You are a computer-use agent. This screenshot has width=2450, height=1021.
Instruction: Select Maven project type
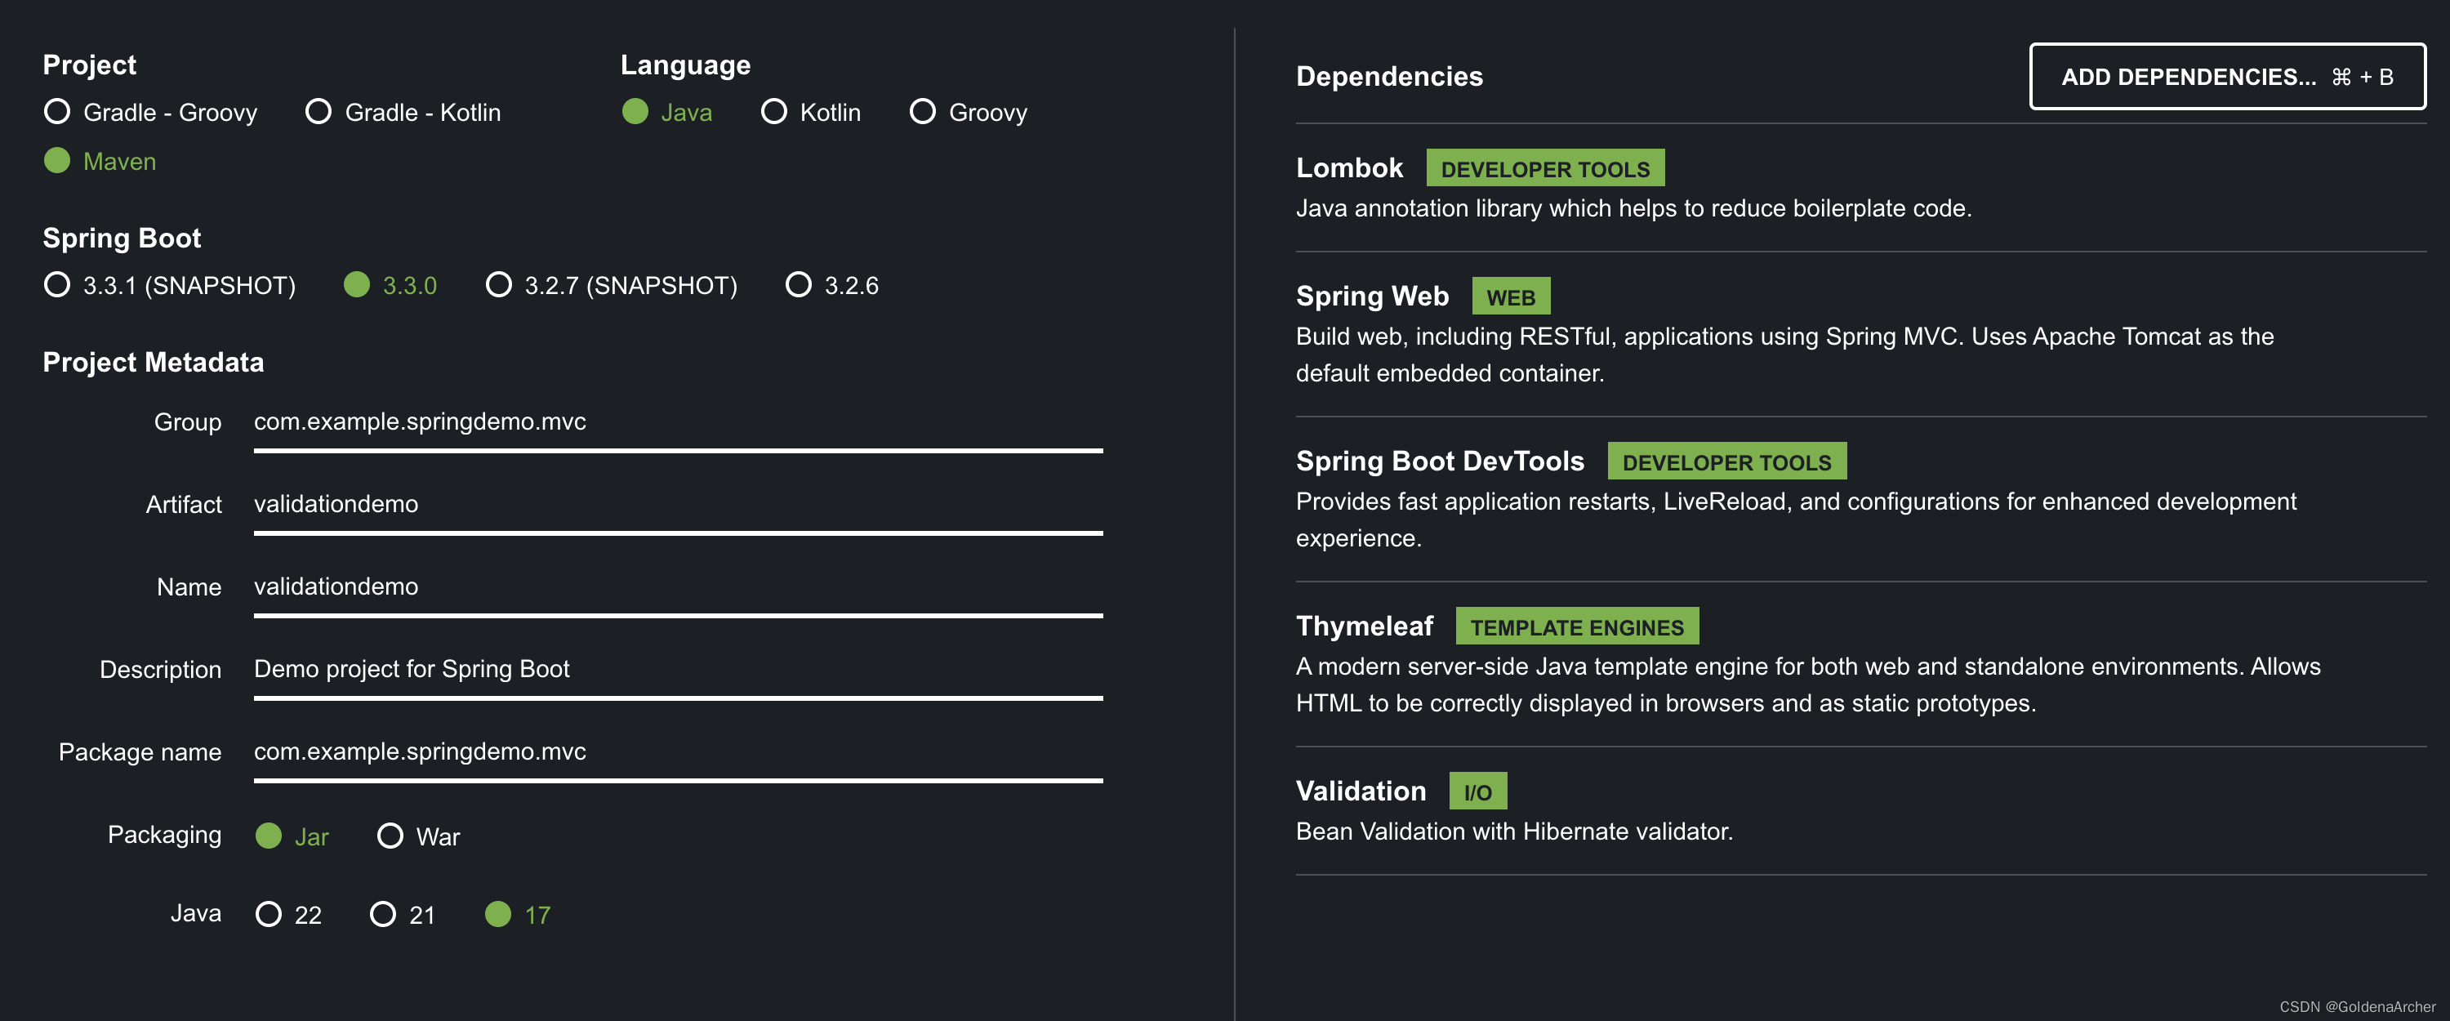[x=100, y=161]
